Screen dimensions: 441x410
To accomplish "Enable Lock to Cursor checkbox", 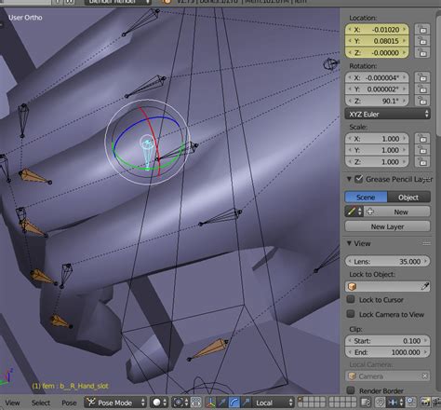I will (x=351, y=299).
